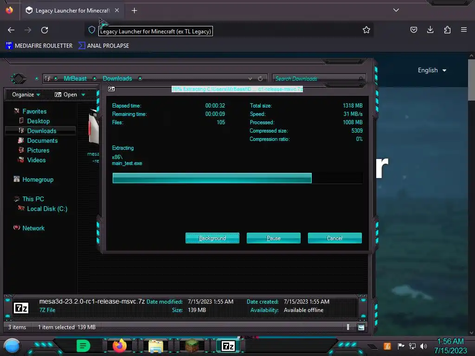Click the '1 item selected 139 MB' status text
Screen dimensions: 475x356
point(67,327)
